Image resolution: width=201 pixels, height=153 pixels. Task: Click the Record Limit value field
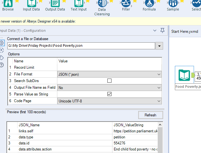coord(109,67)
